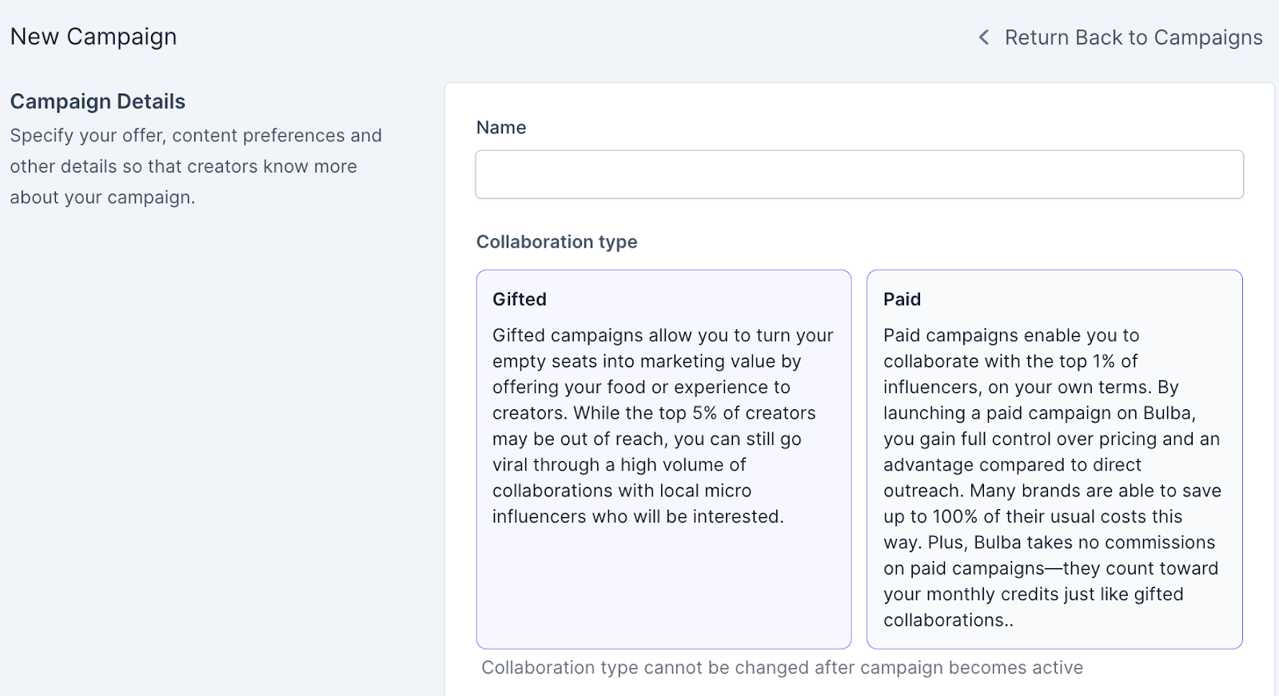This screenshot has width=1279, height=696.
Task: Click the Collaboration type label
Action: [556, 242]
